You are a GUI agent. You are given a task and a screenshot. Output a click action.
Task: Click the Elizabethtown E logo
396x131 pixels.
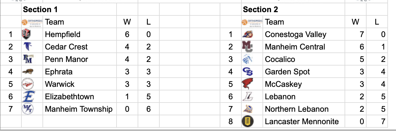(x=29, y=97)
